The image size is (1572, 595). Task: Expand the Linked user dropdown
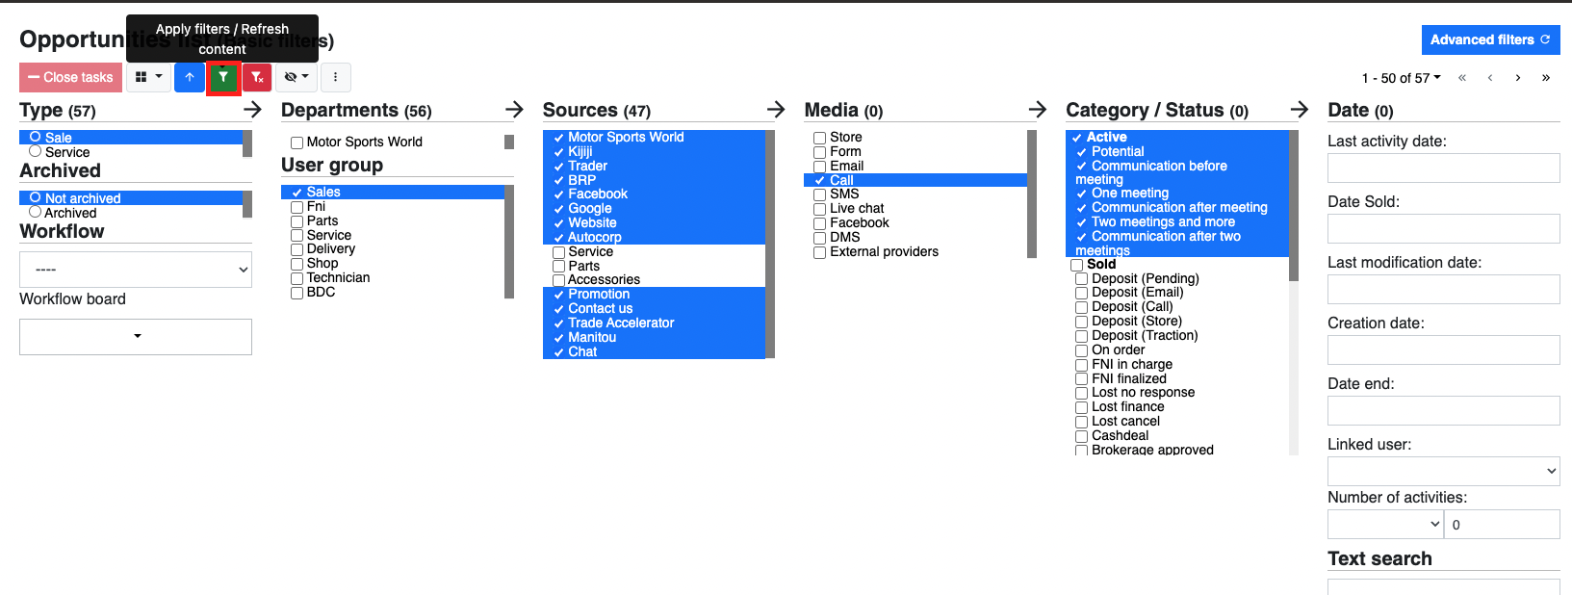click(x=1443, y=471)
